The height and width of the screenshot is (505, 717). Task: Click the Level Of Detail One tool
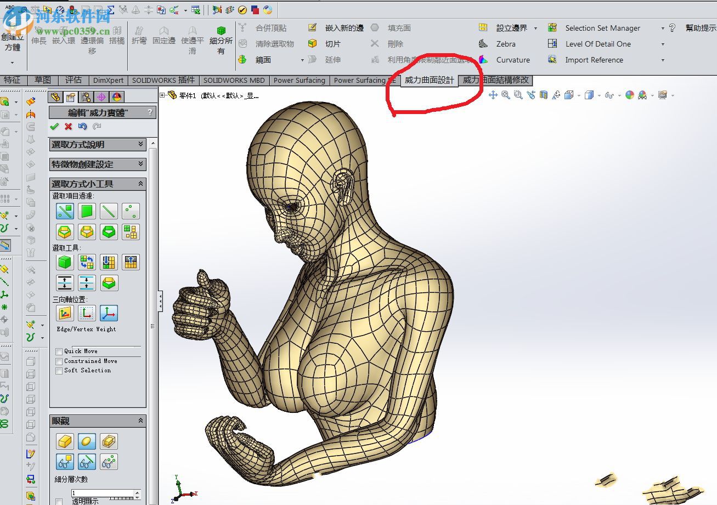[x=590, y=44]
